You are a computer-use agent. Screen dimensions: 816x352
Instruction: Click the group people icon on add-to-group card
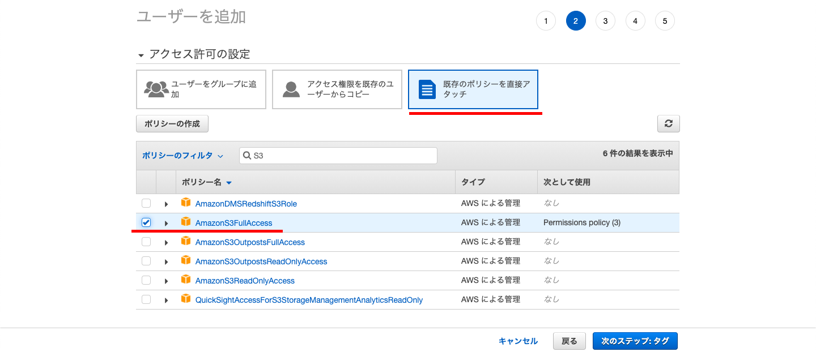155,89
